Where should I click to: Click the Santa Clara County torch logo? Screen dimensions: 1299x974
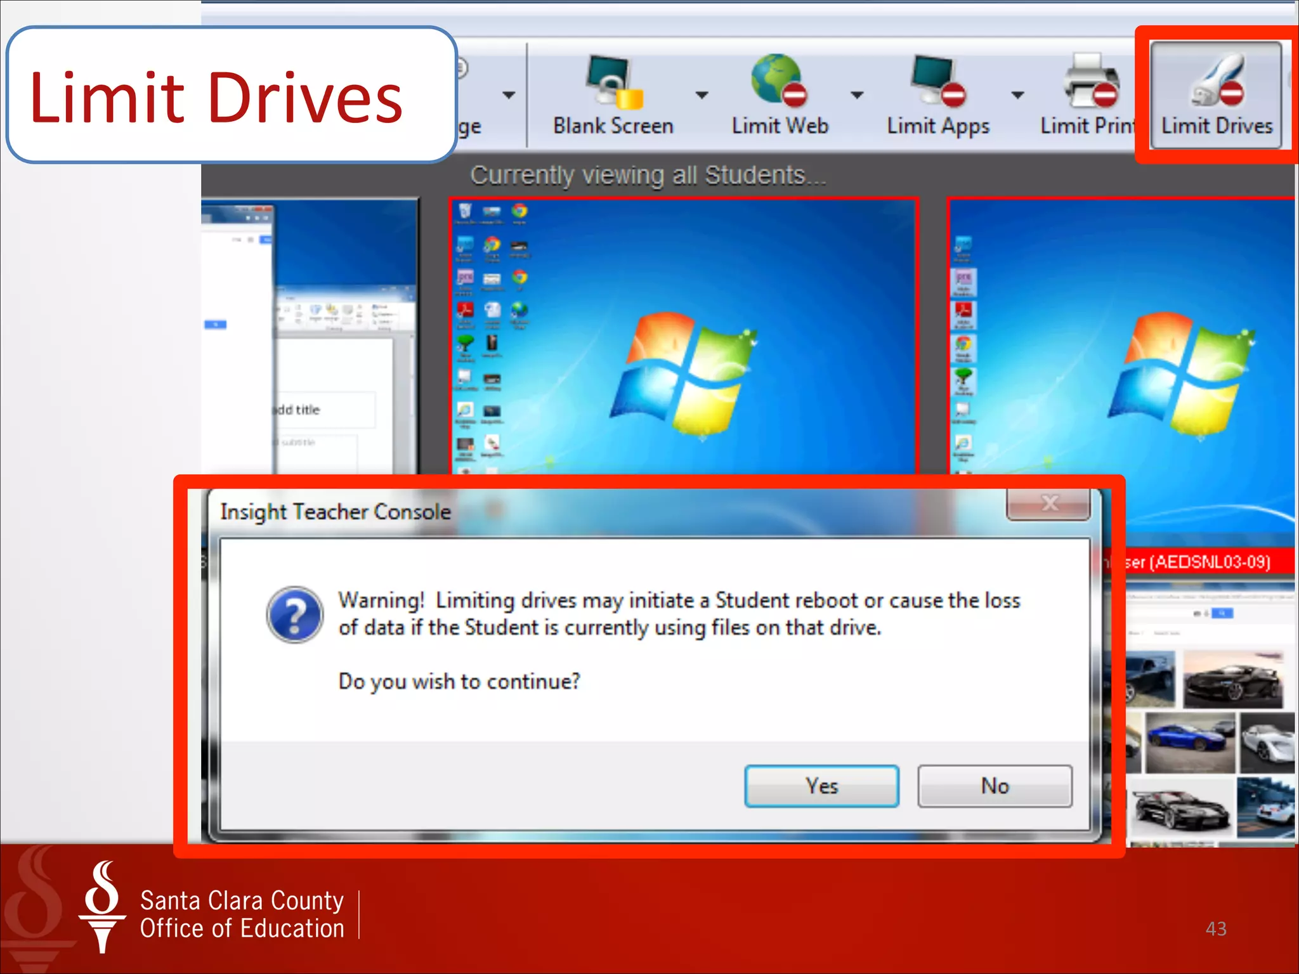pyautogui.click(x=103, y=907)
